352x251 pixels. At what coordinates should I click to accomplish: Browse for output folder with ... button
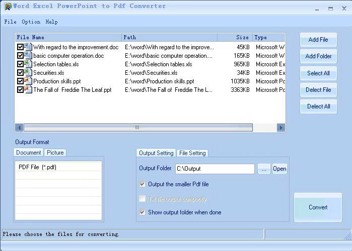(x=264, y=169)
